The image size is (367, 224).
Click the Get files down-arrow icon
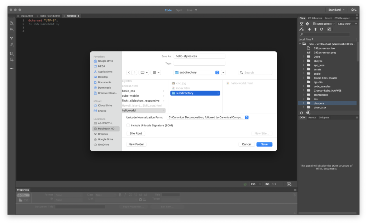pos(309,29)
